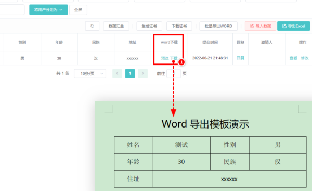Click the 下载证书 button
Screen dimensions: 312x191
[179, 26]
